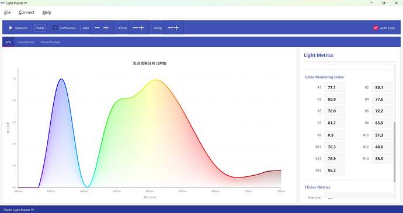Decrease ATime with the minus icon
The image size is (403, 213).
coord(135,28)
